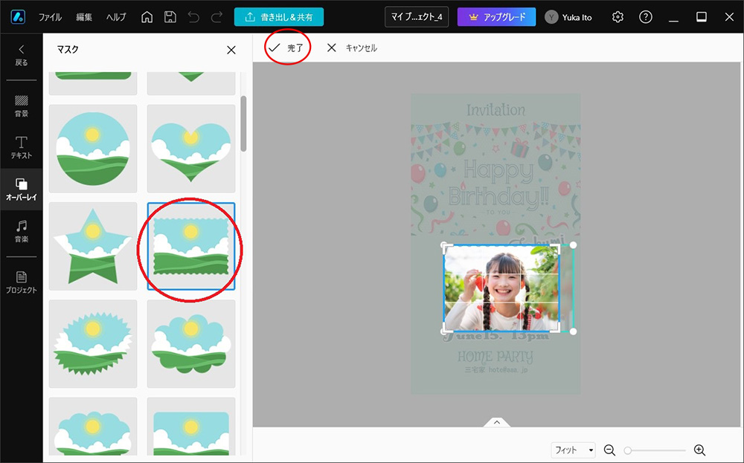The image size is (744, 463).
Task: Click the アップグレード upgrade button
Action: 496,17
